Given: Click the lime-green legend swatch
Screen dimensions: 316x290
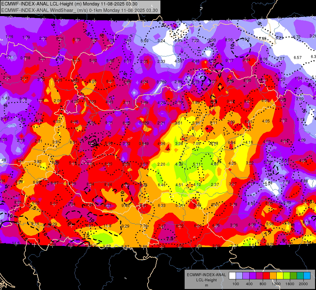Looking at the screenshot, I should pyautogui.click(x=287, y=275).
